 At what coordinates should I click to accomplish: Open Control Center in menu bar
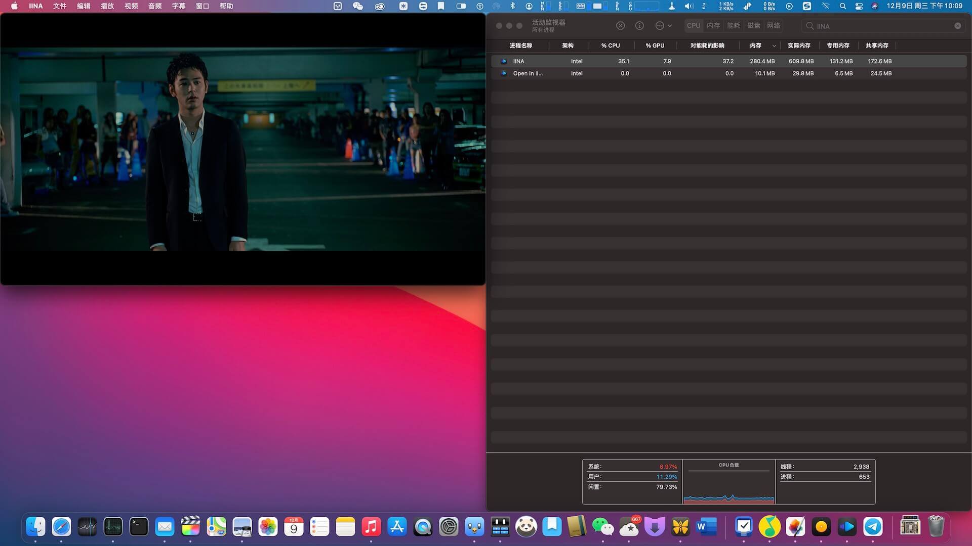[x=859, y=6]
